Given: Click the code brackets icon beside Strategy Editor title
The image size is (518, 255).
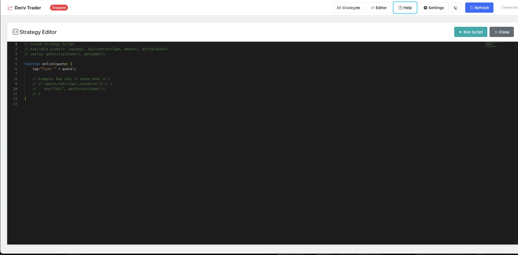Looking at the screenshot, I should tap(15, 31).
